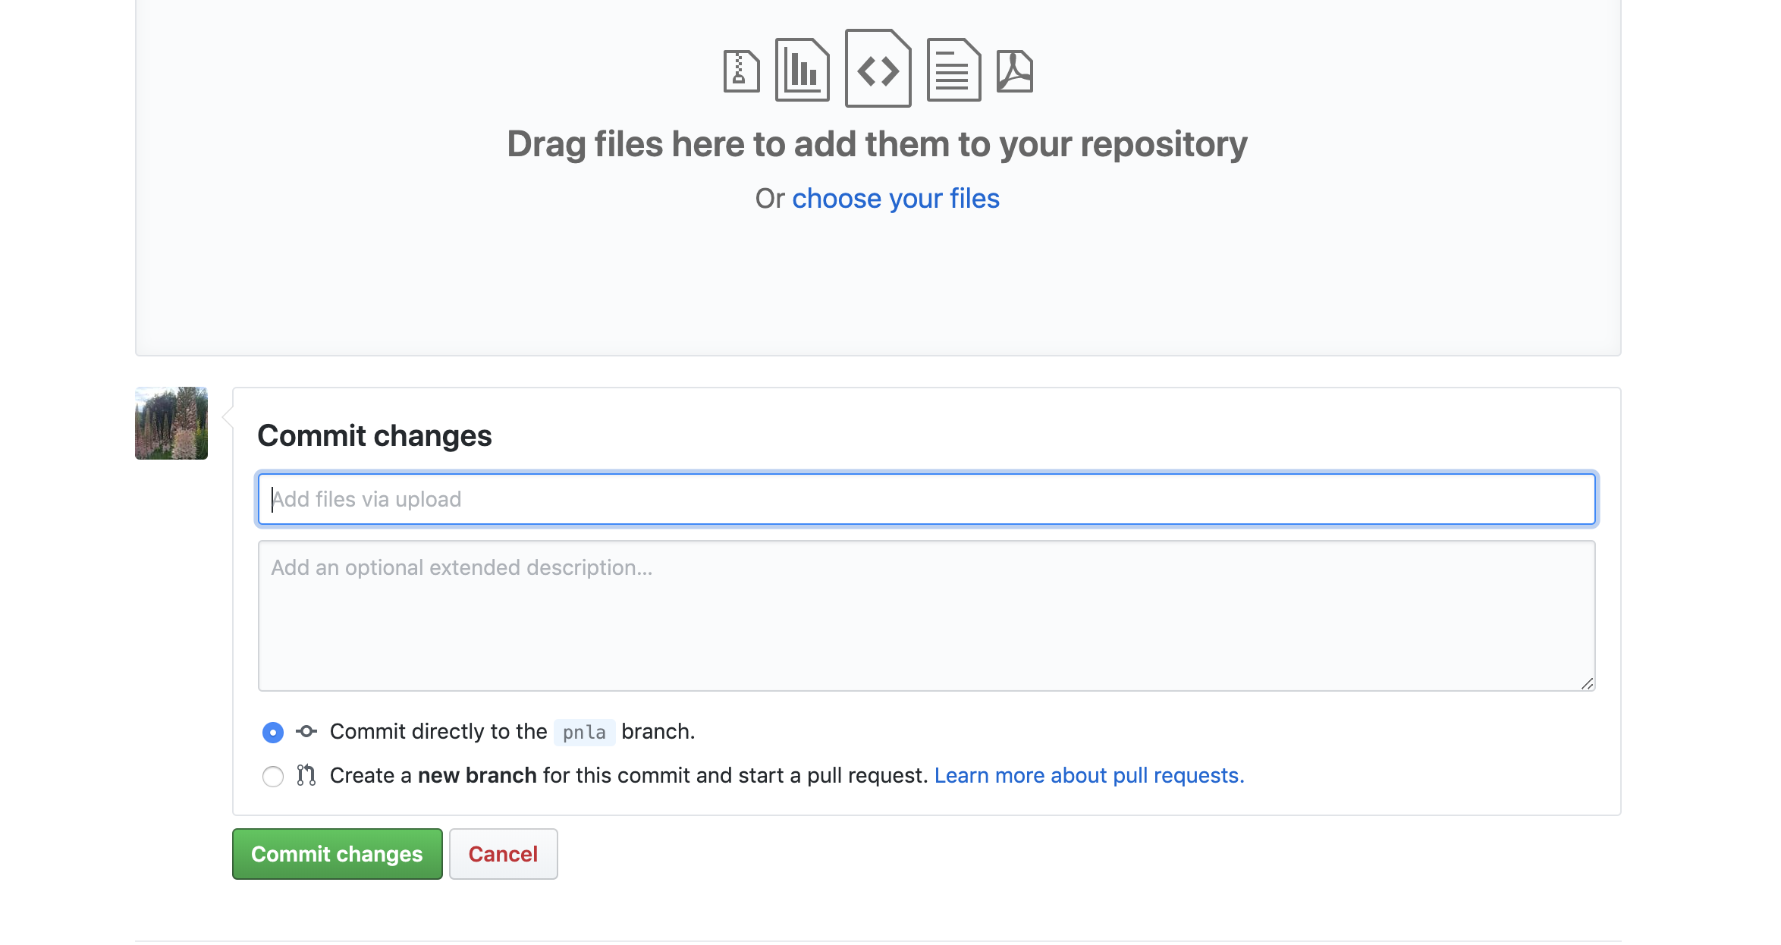Select 'Create a new branch' radio button

tap(273, 777)
